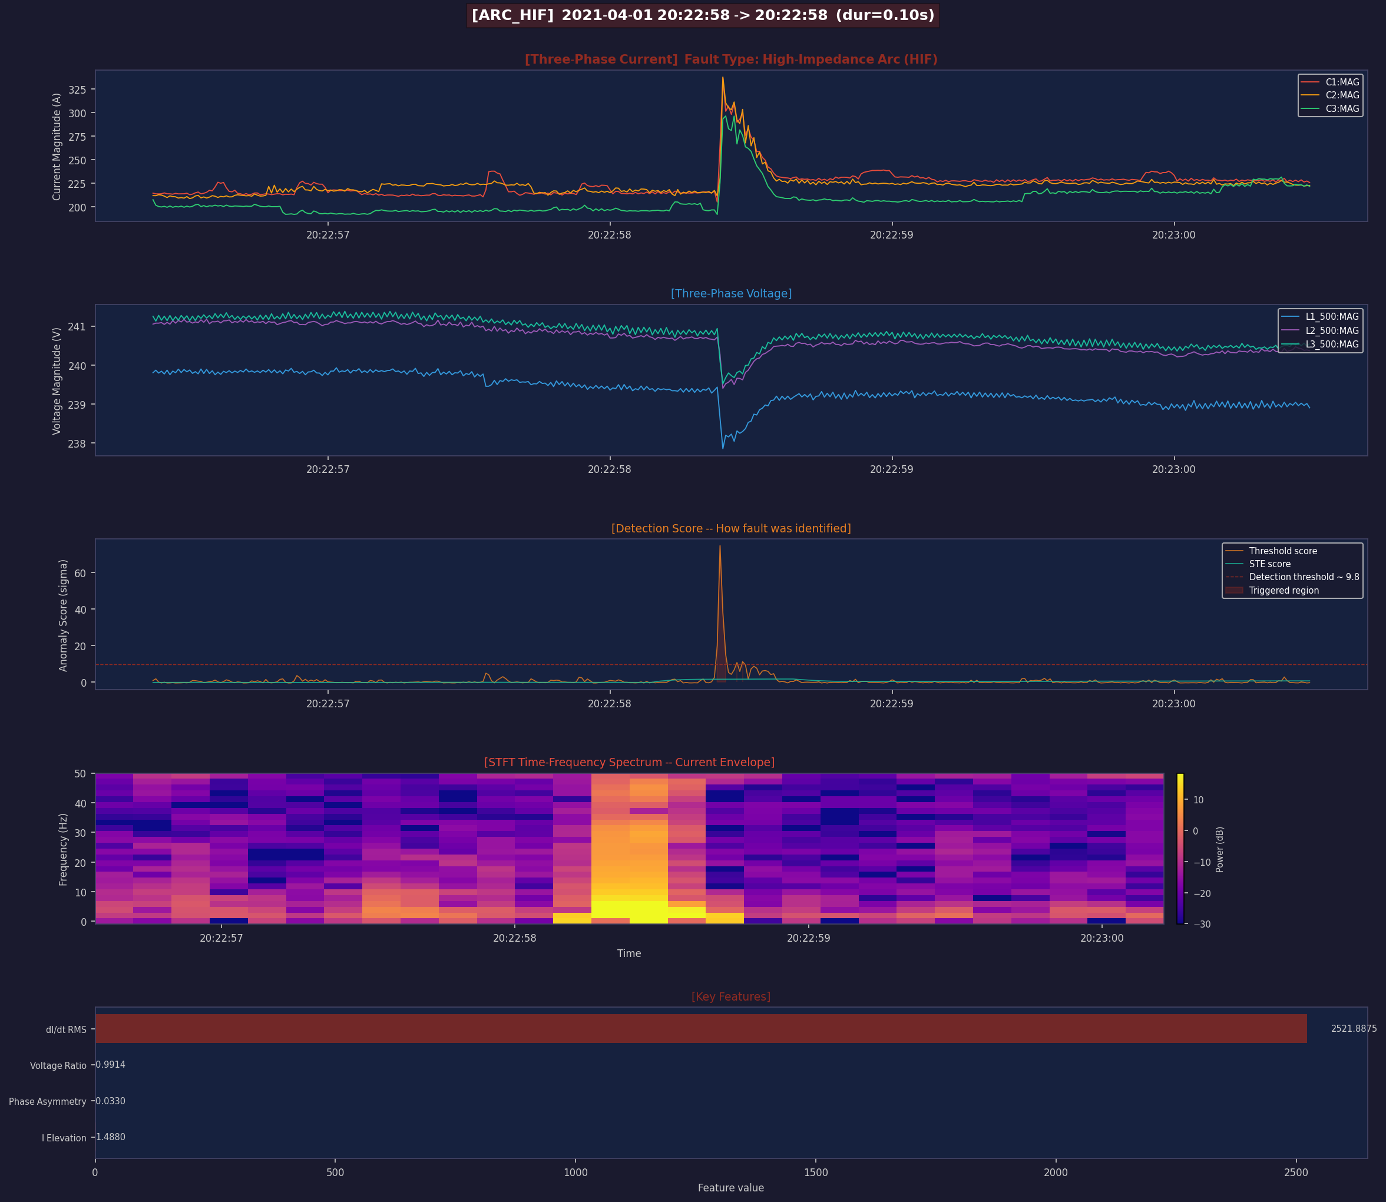Screen dimensions: 1386x1202
Task: Click the 2521.8875 value label
Action: pos(1353,1029)
